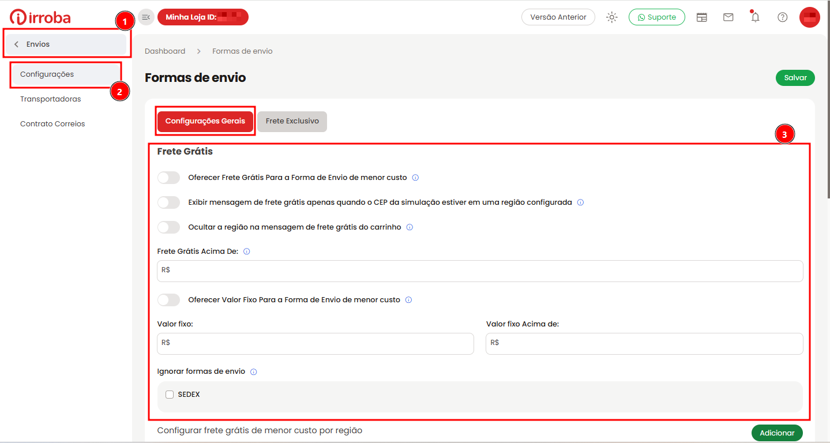Open the notifications bell

coord(755,17)
